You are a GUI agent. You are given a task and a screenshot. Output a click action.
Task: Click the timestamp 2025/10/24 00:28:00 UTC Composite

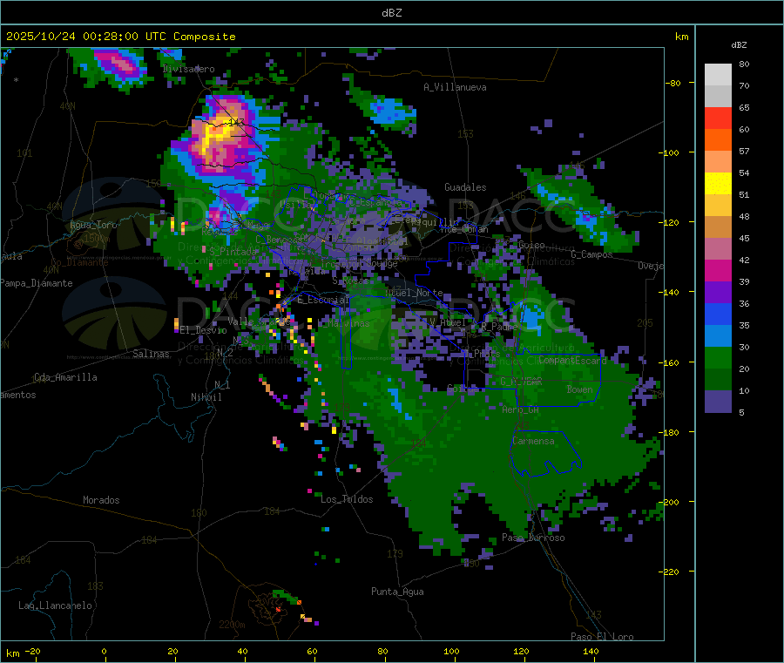pos(120,37)
